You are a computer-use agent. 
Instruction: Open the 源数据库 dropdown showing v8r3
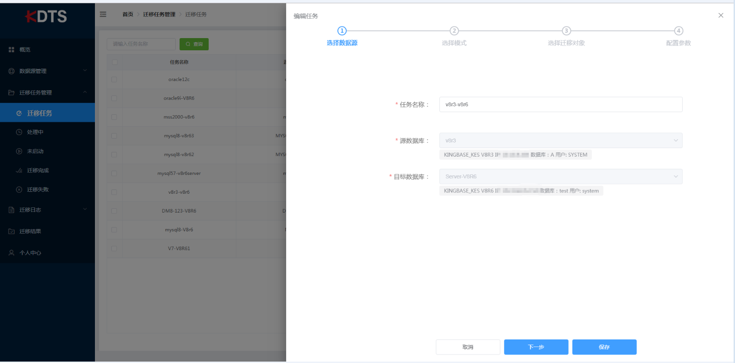(561, 141)
